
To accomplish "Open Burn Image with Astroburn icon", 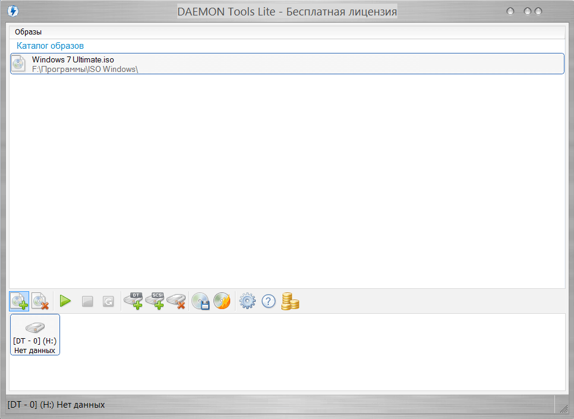I will click(x=222, y=301).
